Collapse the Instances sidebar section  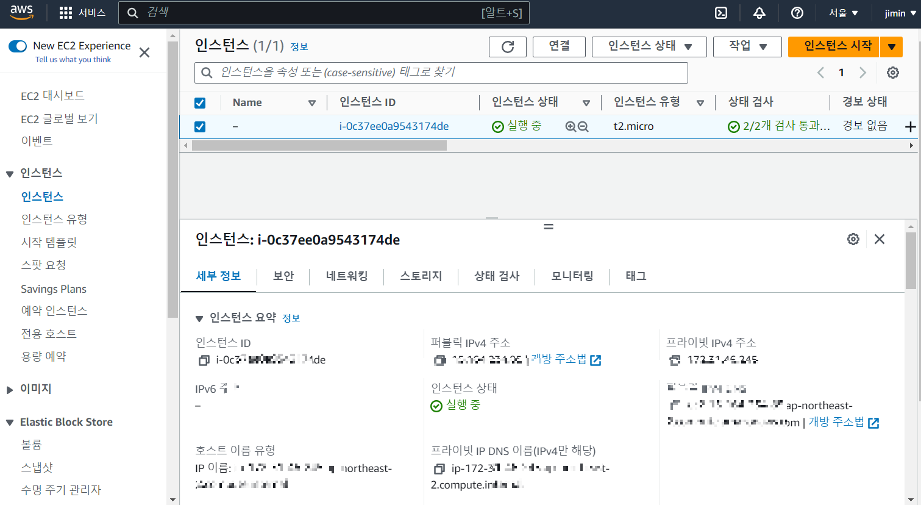pyautogui.click(x=10, y=174)
